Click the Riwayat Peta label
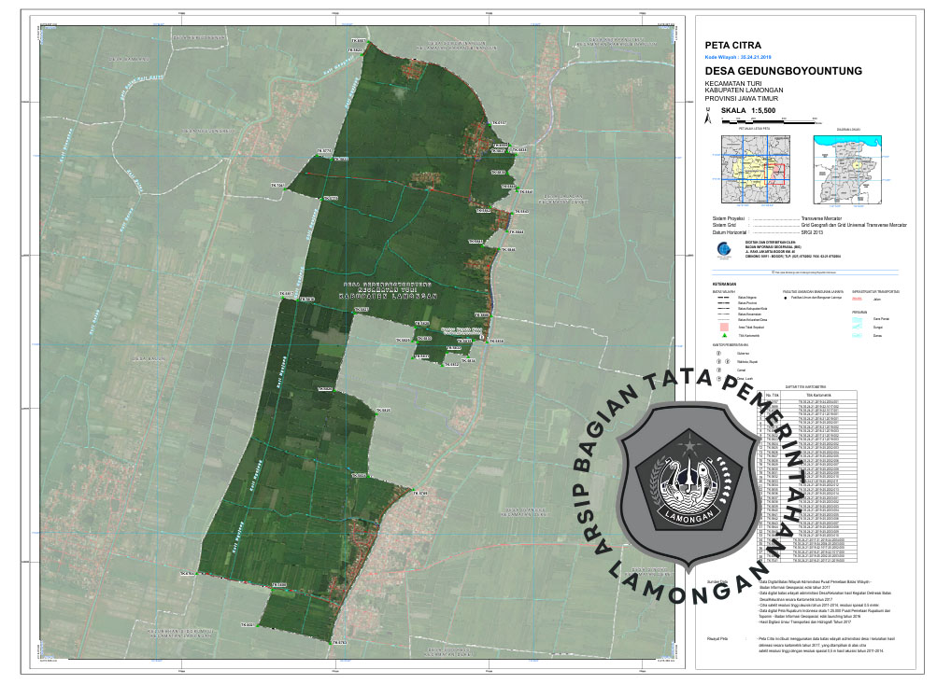Viewport: 951px width, 684px height. pos(717,639)
